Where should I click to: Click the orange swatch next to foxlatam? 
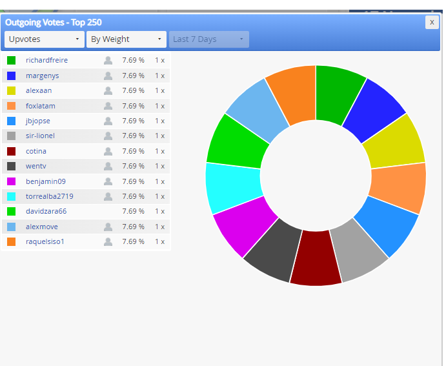pos(12,106)
